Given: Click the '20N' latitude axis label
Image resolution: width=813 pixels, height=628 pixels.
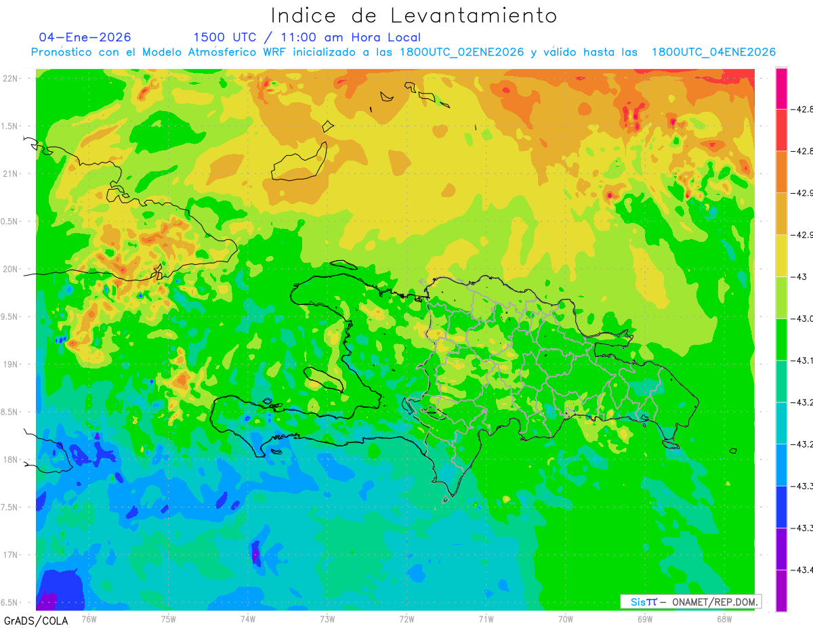Looking at the screenshot, I should pyautogui.click(x=12, y=269).
